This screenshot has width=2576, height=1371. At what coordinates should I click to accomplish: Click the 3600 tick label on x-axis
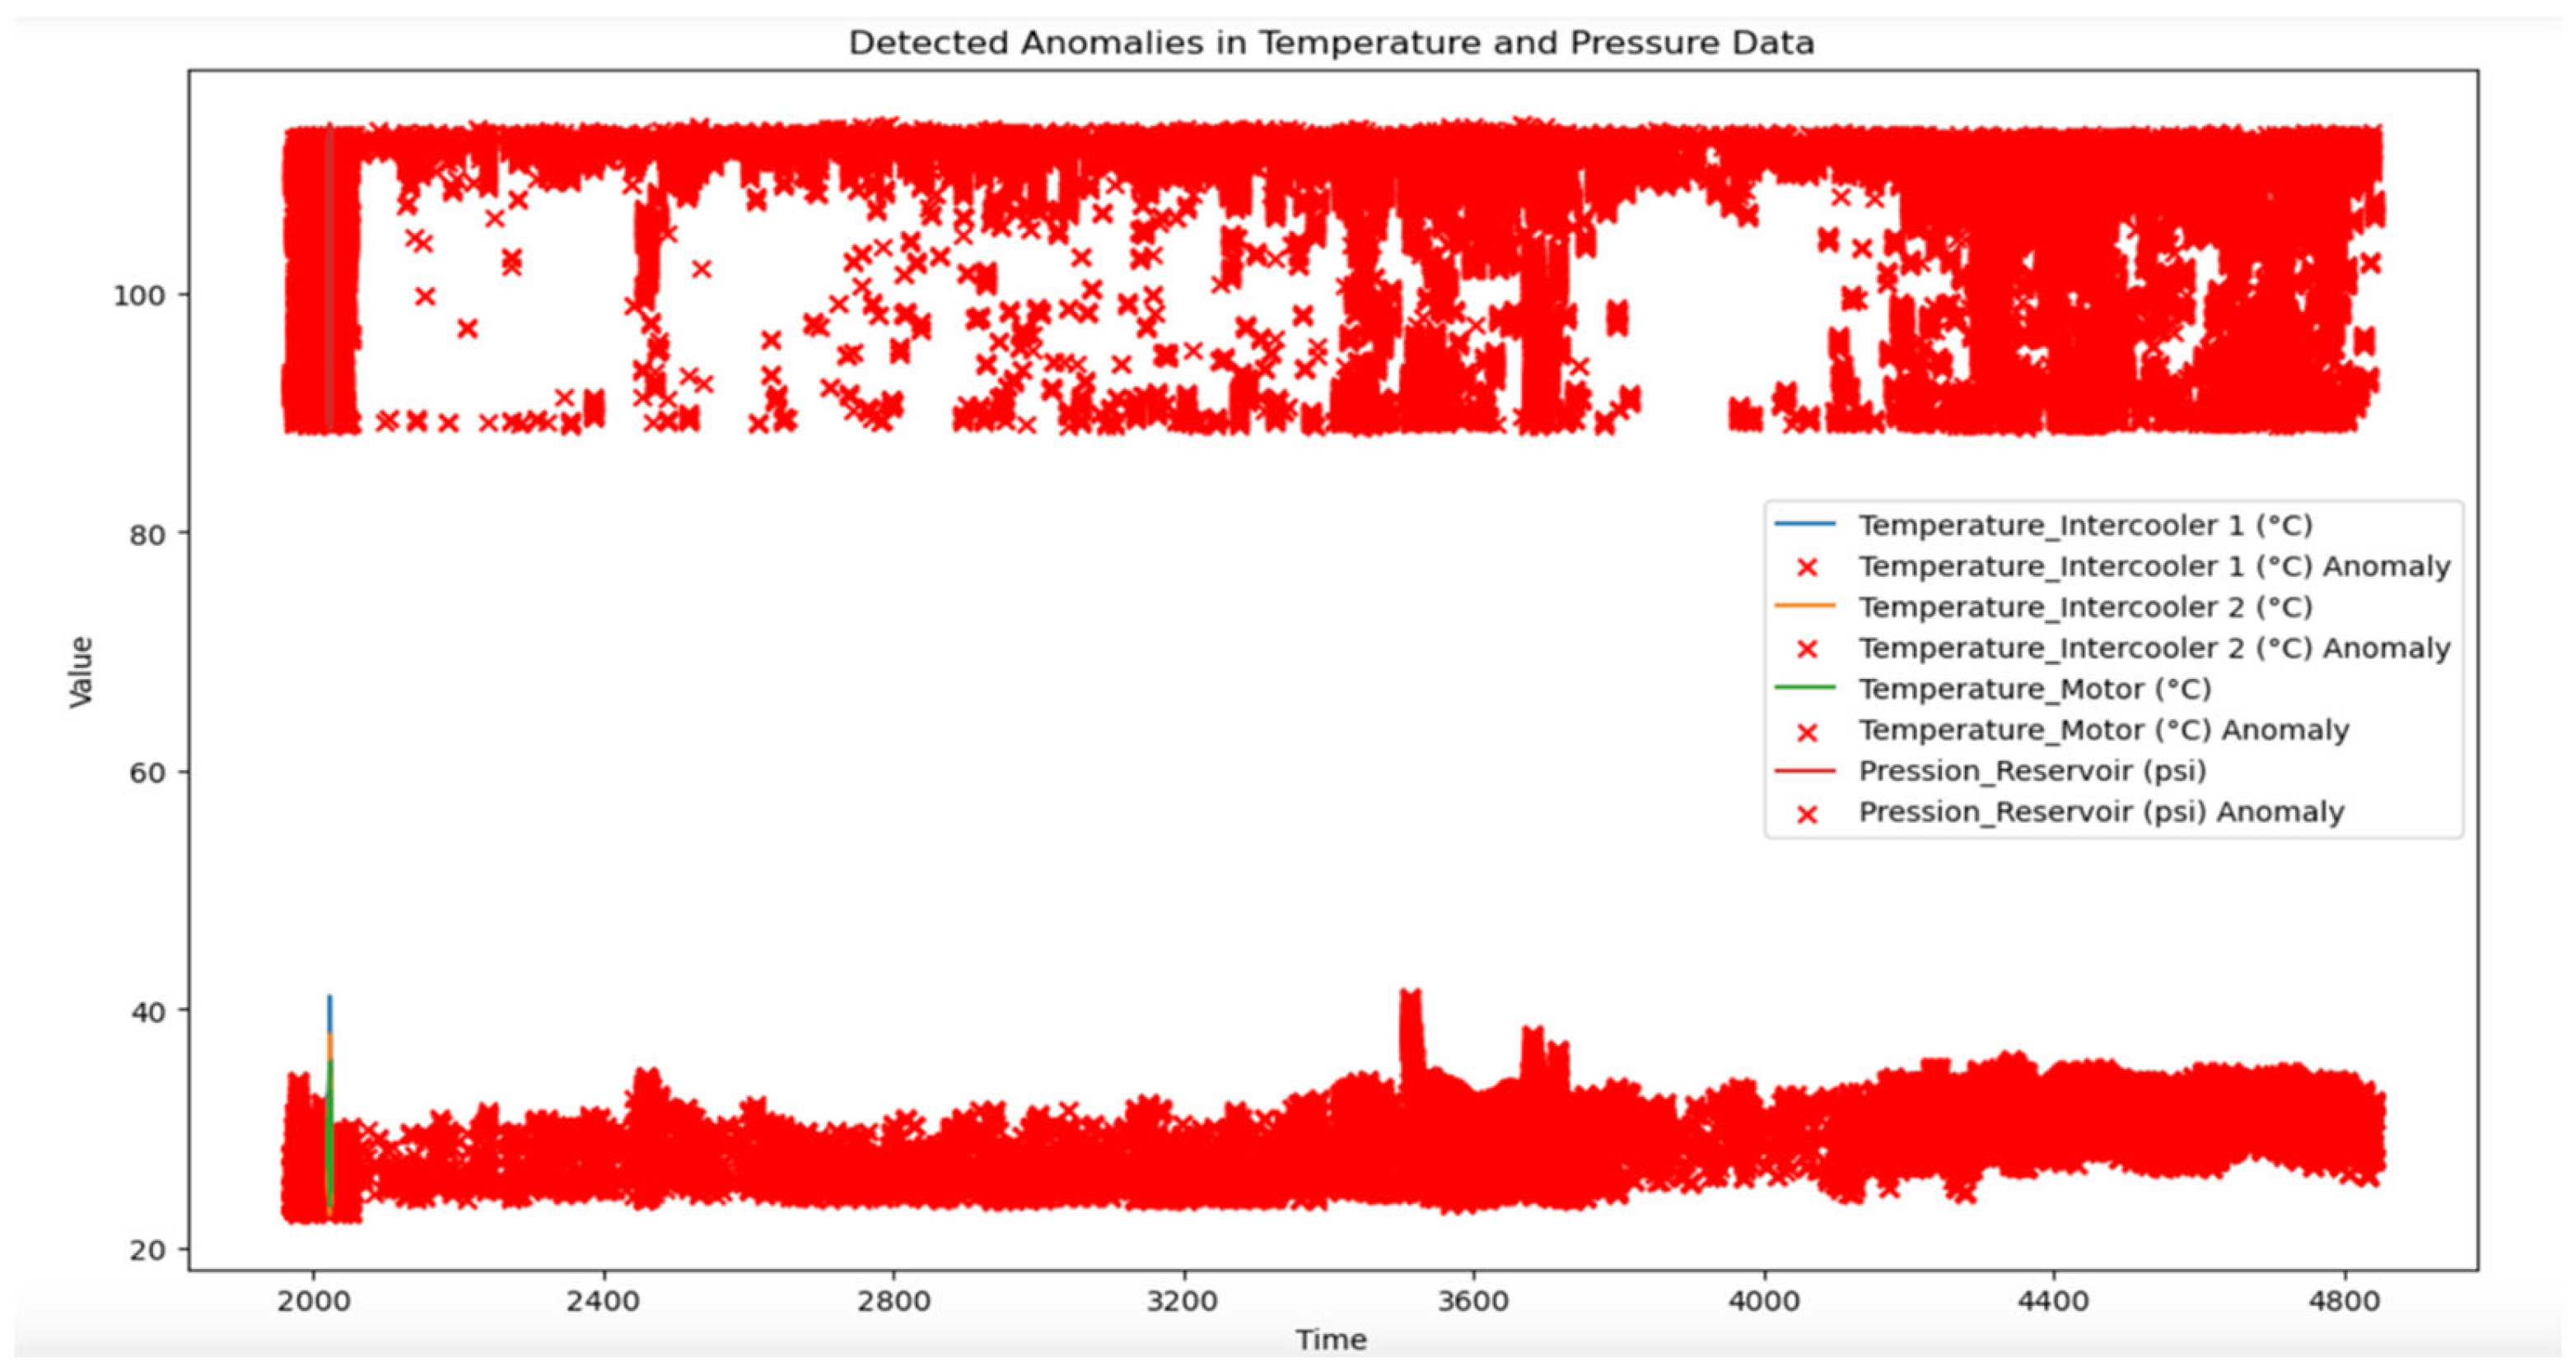pyautogui.click(x=1473, y=1302)
